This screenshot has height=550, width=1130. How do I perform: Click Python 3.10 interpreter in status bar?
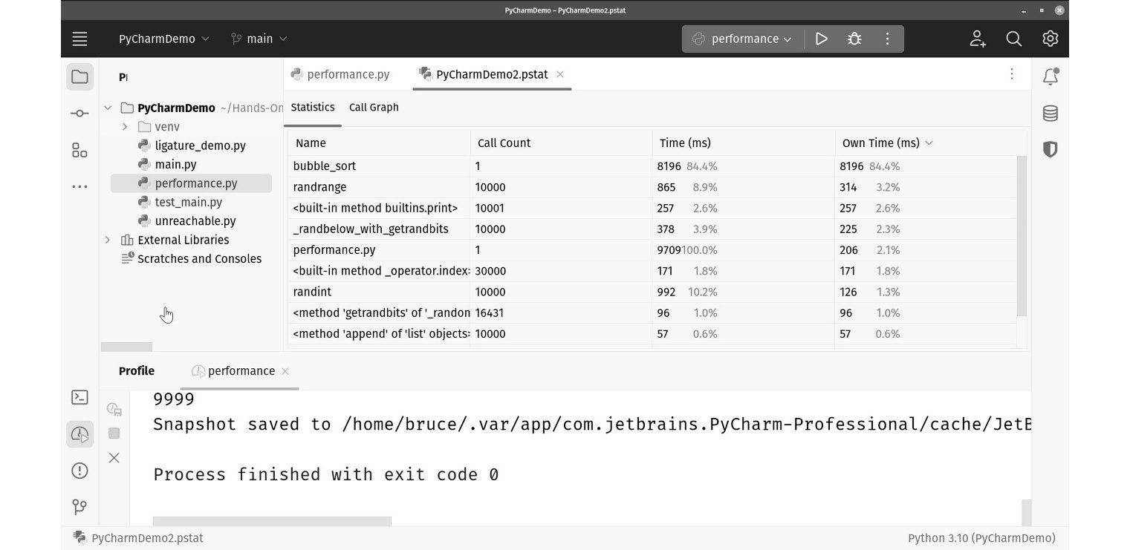click(981, 538)
